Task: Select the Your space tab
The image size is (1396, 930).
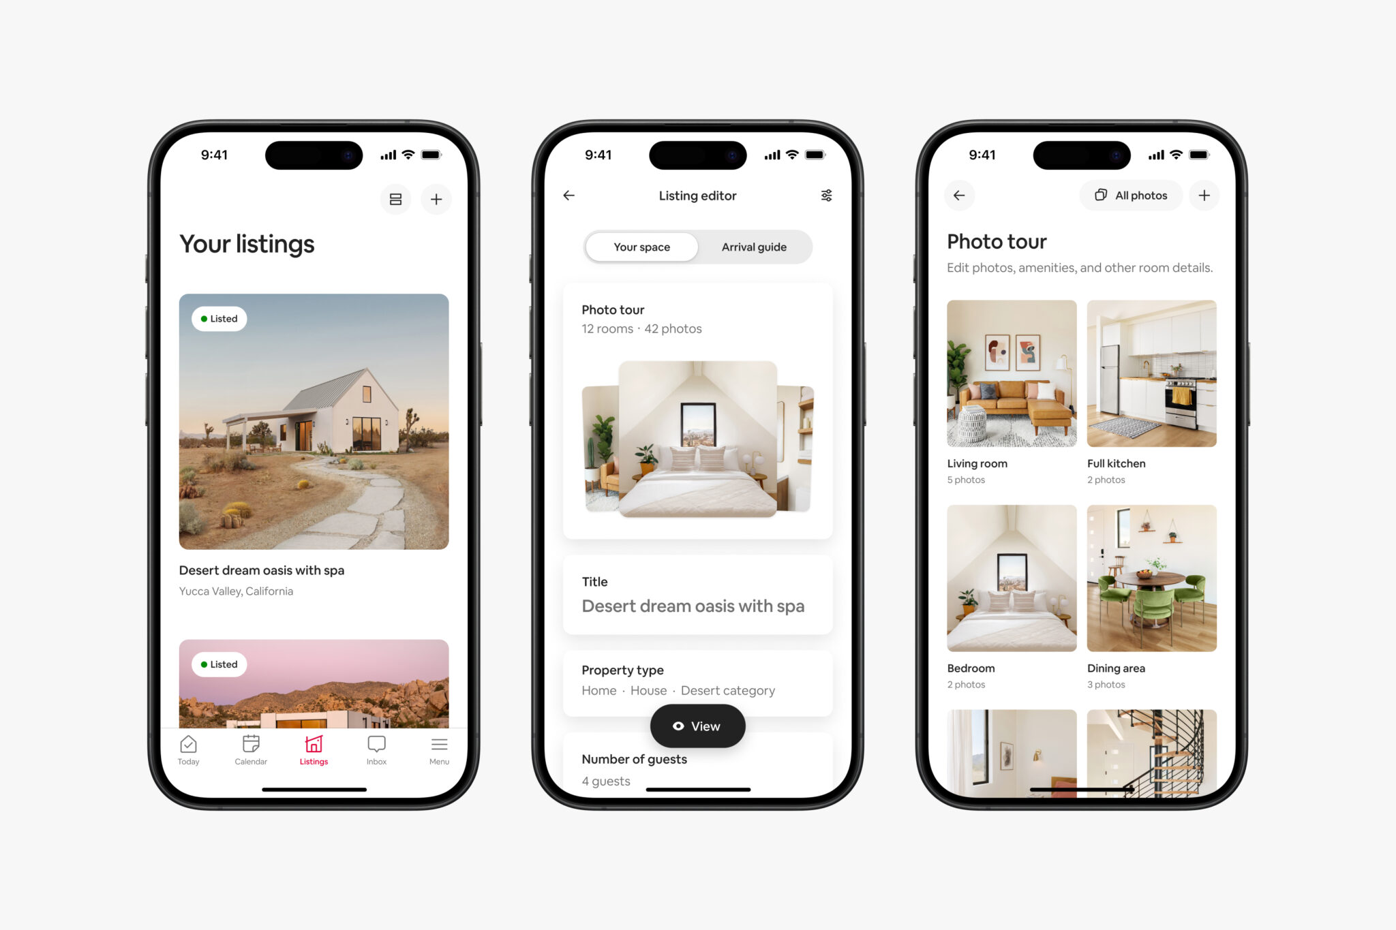Action: coord(639,246)
